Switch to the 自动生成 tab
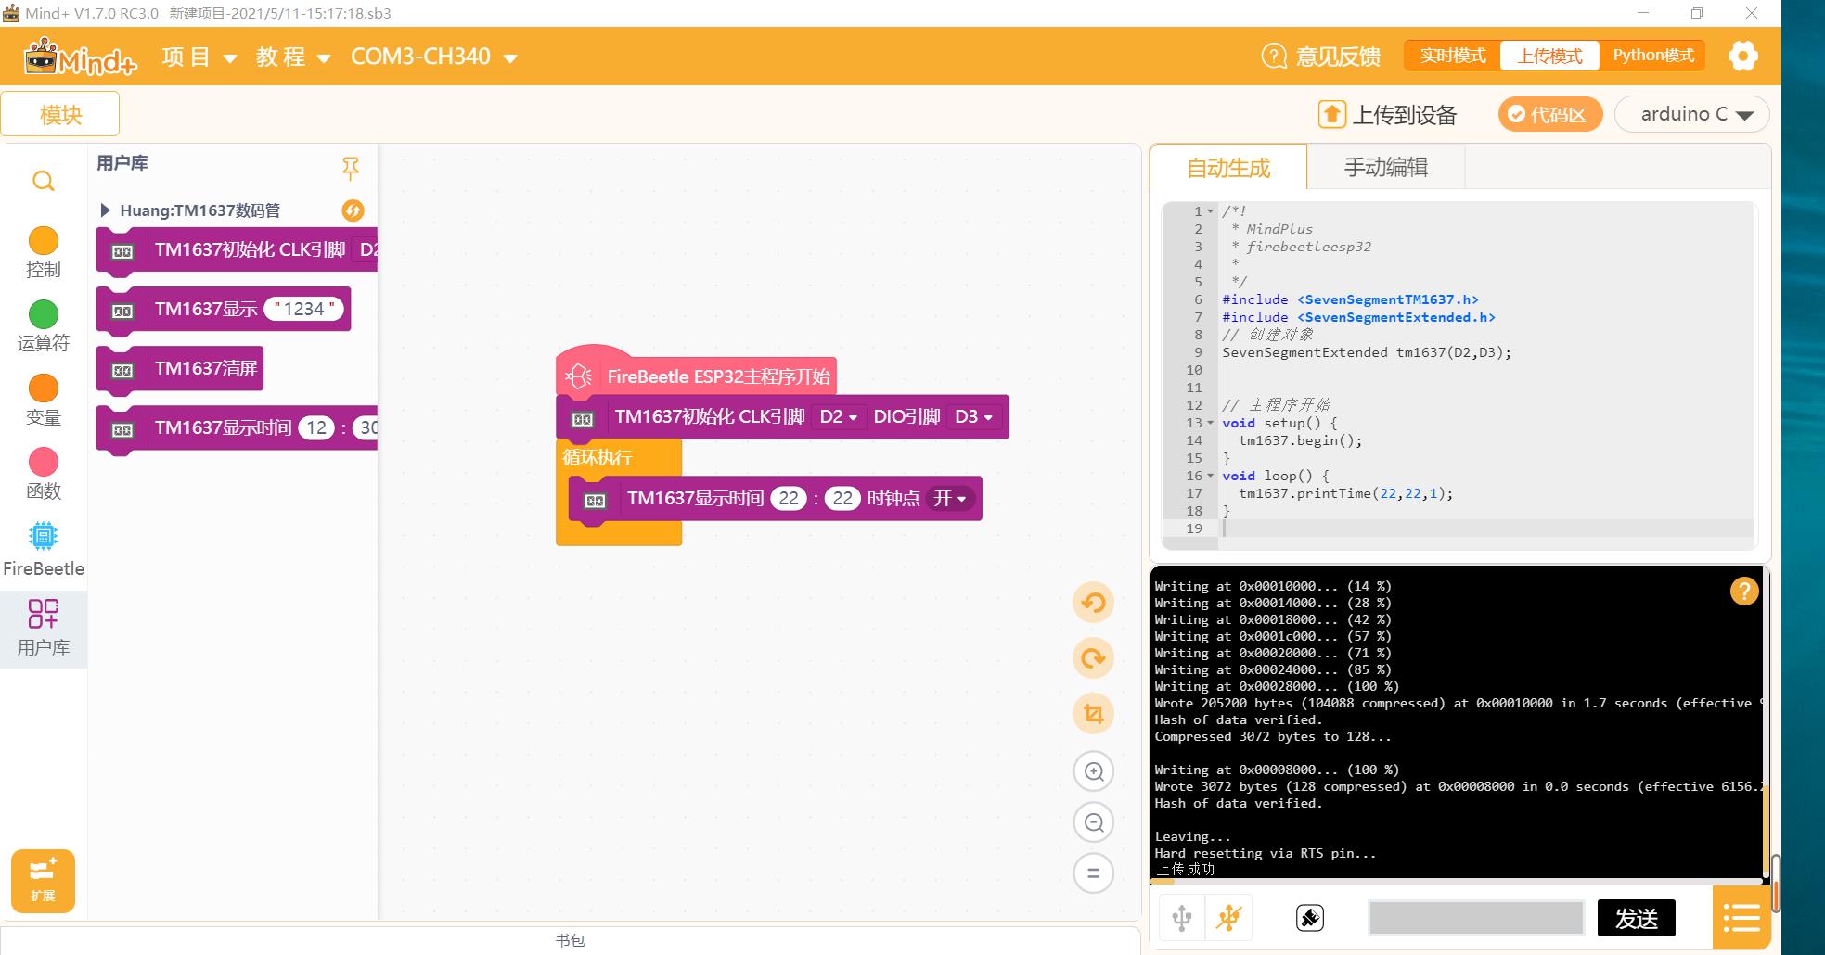Viewport: 1825px width, 955px height. pos(1227,167)
